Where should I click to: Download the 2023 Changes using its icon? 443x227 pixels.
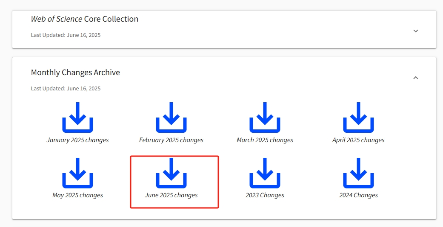[x=265, y=173]
